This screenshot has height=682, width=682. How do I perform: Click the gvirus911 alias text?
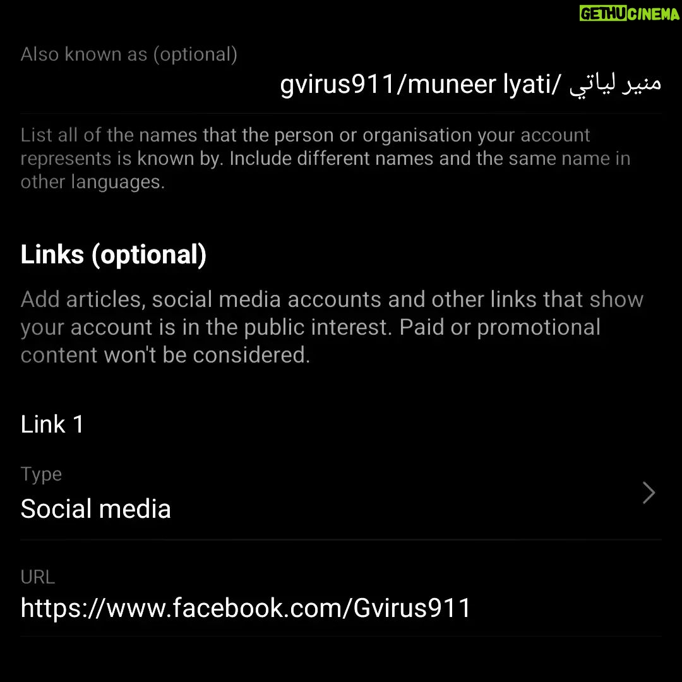pyautogui.click(x=337, y=85)
